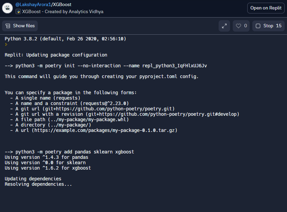
Task: Click the Python language icon beside description
Action: [x=18, y=12]
